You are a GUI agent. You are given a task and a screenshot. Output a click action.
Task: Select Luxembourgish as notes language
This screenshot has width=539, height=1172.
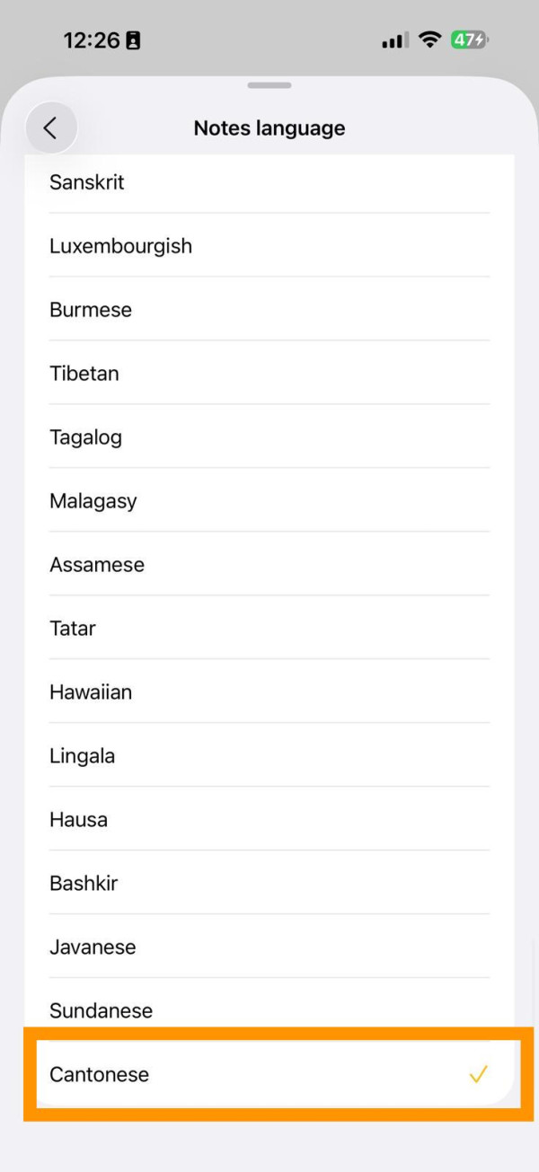[269, 246]
